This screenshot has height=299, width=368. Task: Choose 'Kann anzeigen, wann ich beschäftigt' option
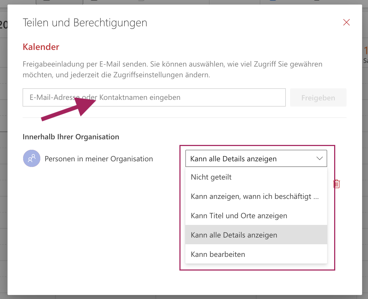[254, 196]
